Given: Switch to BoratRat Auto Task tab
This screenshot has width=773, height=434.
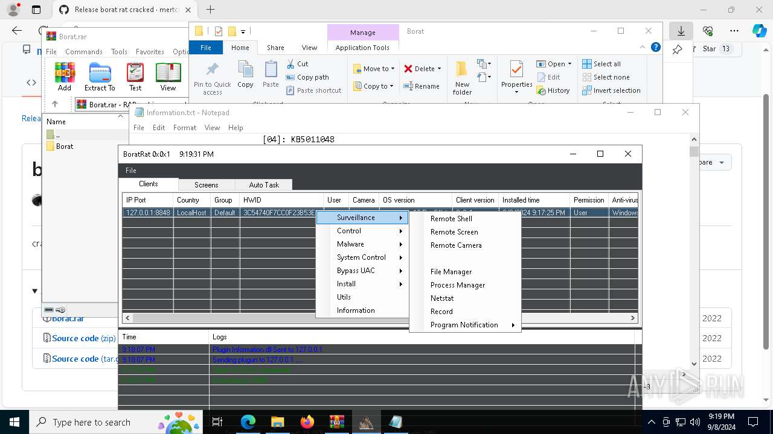Looking at the screenshot, I should pos(264,185).
